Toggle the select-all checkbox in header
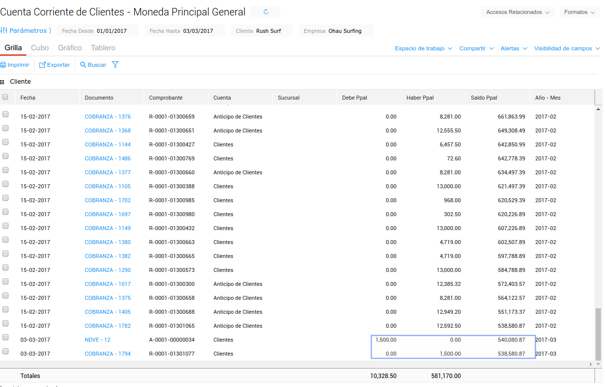The height and width of the screenshot is (387, 605). pyautogui.click(x=5, y=97)
